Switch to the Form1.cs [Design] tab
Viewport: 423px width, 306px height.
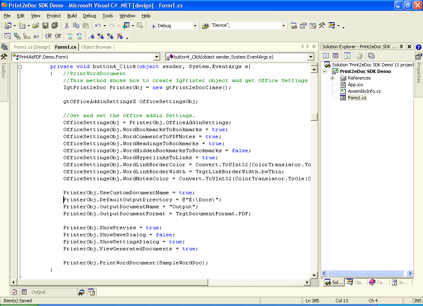point(32,47)
